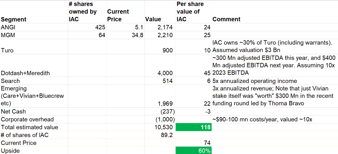Click the Turo value cell 900
338x154 pixels.
coord(159,47)
